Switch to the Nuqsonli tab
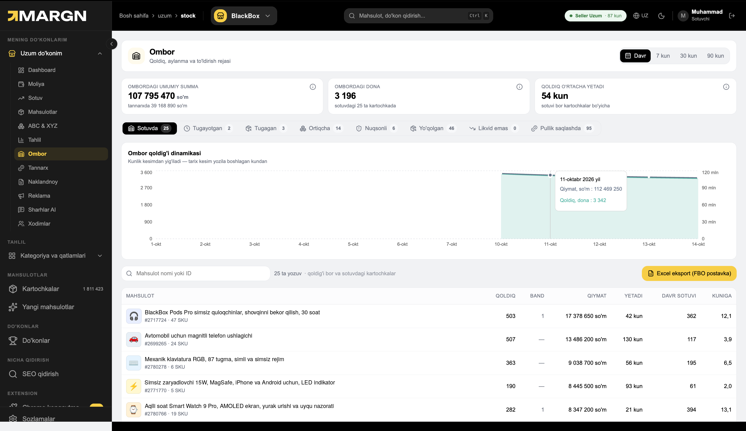Image resolution: width=746 pixels, height=431 pixels. coord(376,128)
